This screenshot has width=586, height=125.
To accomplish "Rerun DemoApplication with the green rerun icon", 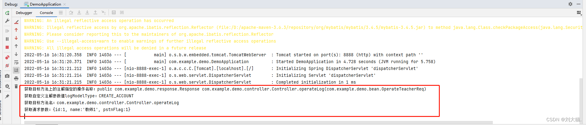I will (x=7, y=13).
